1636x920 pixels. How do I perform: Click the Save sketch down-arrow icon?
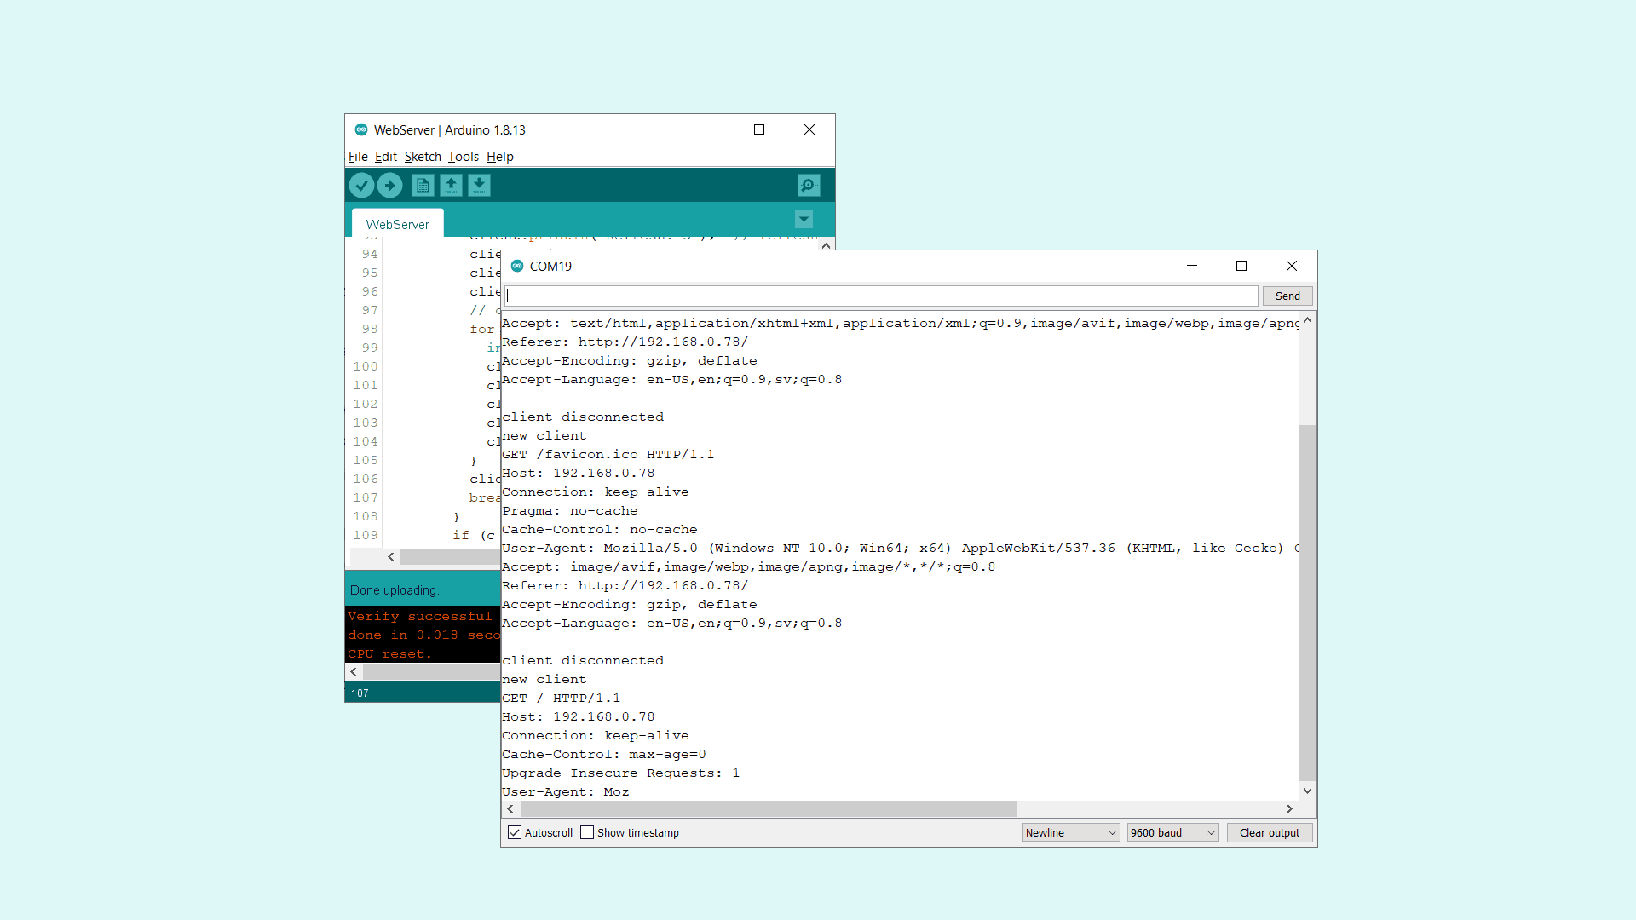coord(479,185)
